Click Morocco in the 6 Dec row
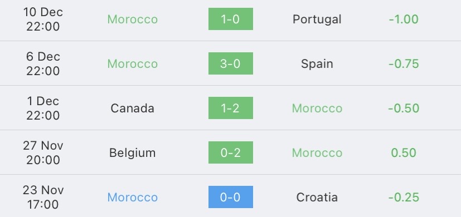 point(132,64)
